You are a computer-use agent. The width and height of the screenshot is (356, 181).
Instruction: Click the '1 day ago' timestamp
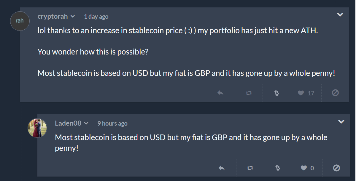96,17
